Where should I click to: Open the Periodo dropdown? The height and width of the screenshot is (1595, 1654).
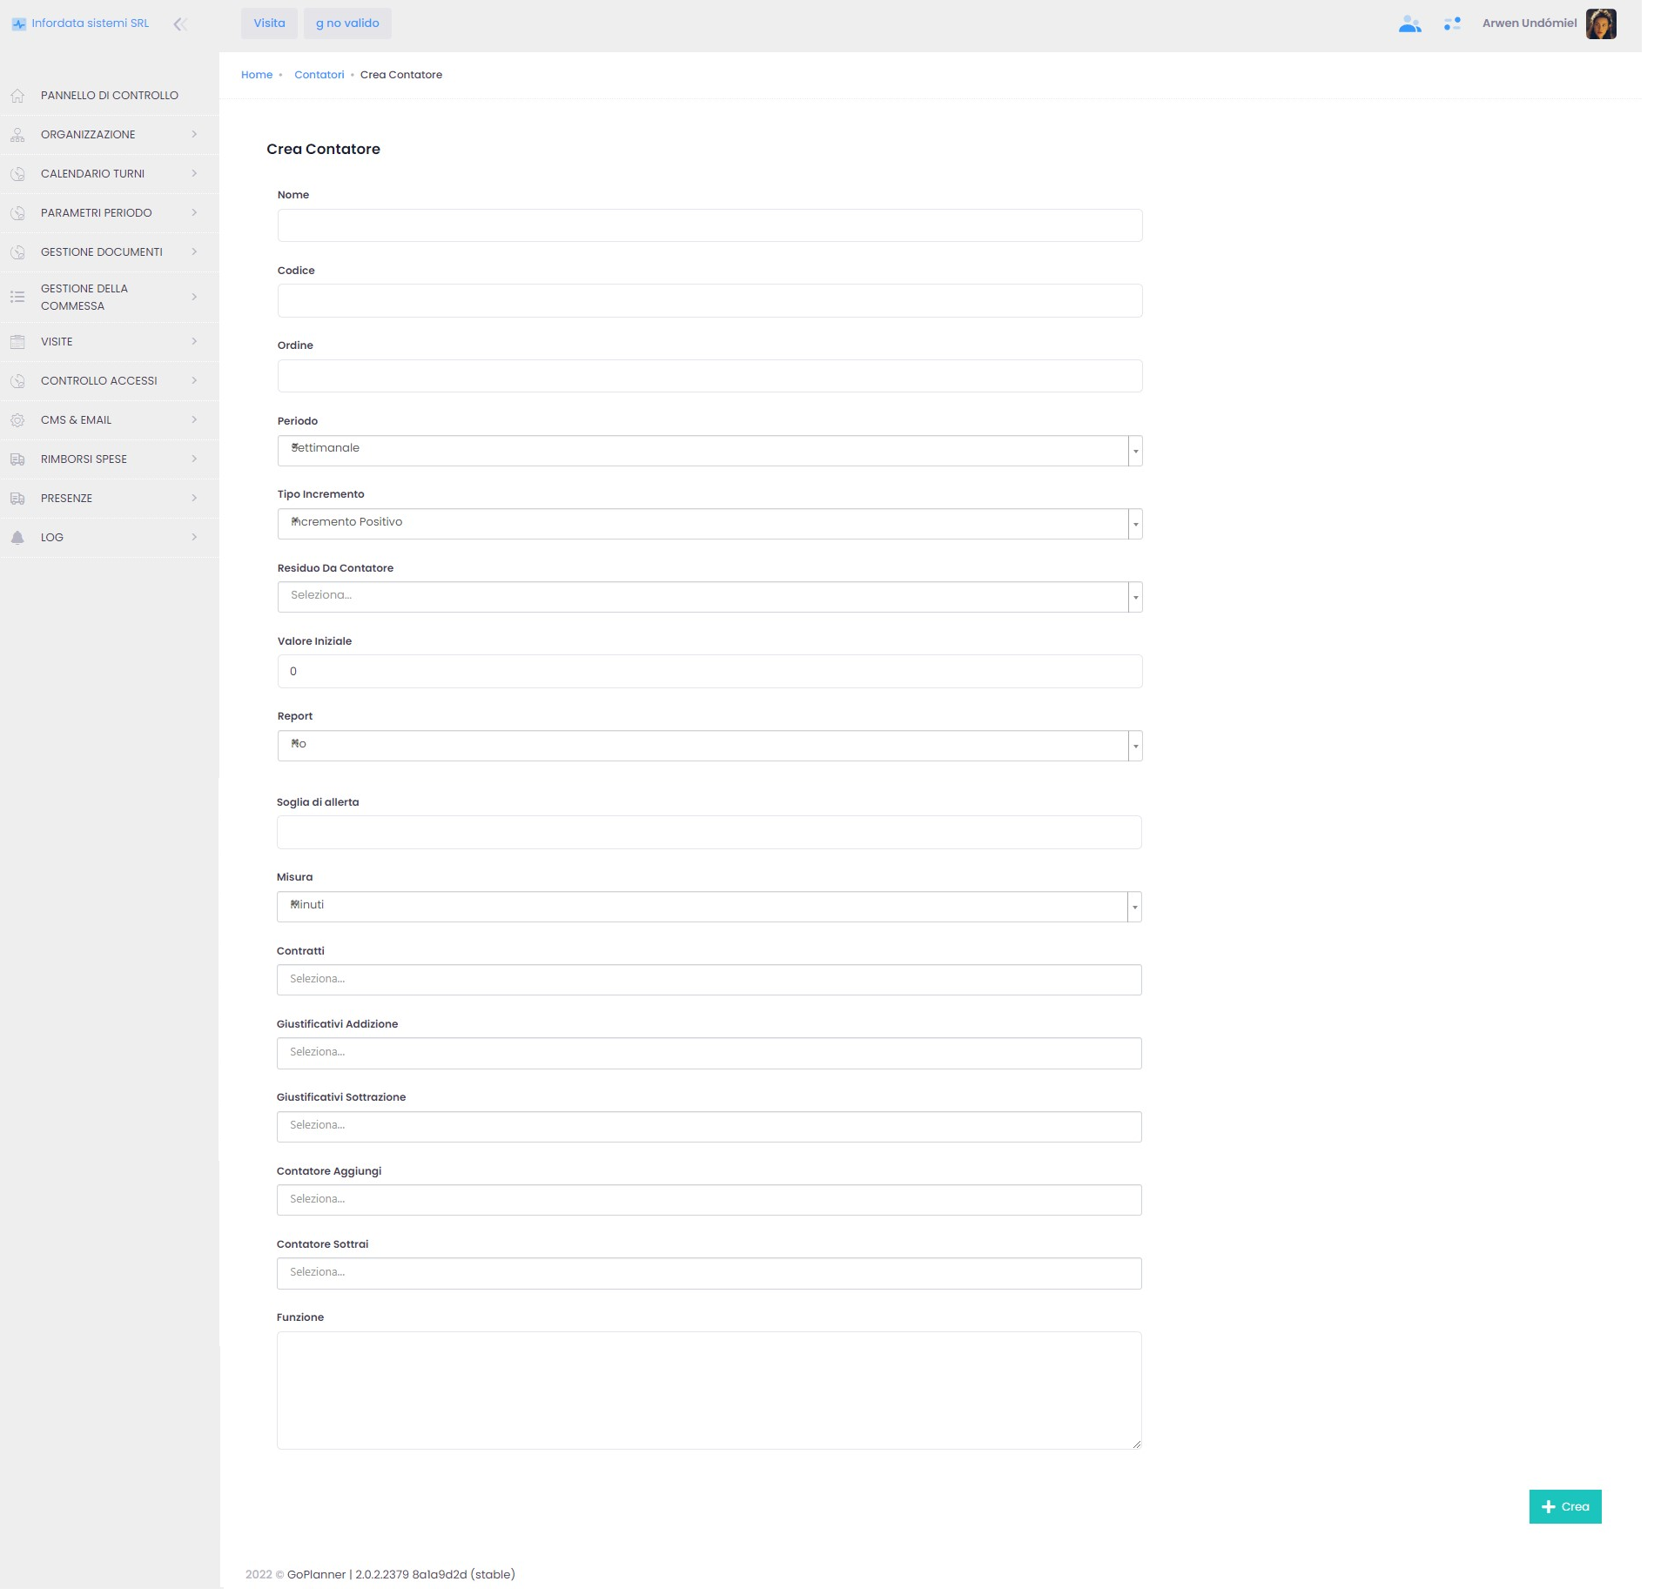coord(1134,451)
